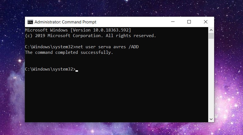Screen dimensions: 243x135
Task: Click the word 'avres' in the command
Action: pos(120,47)
